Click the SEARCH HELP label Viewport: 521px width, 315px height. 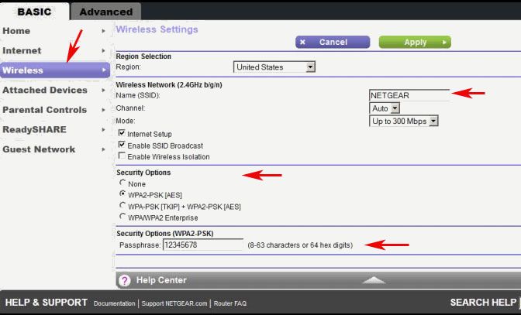pyautogui.click(x=483, y=303)
